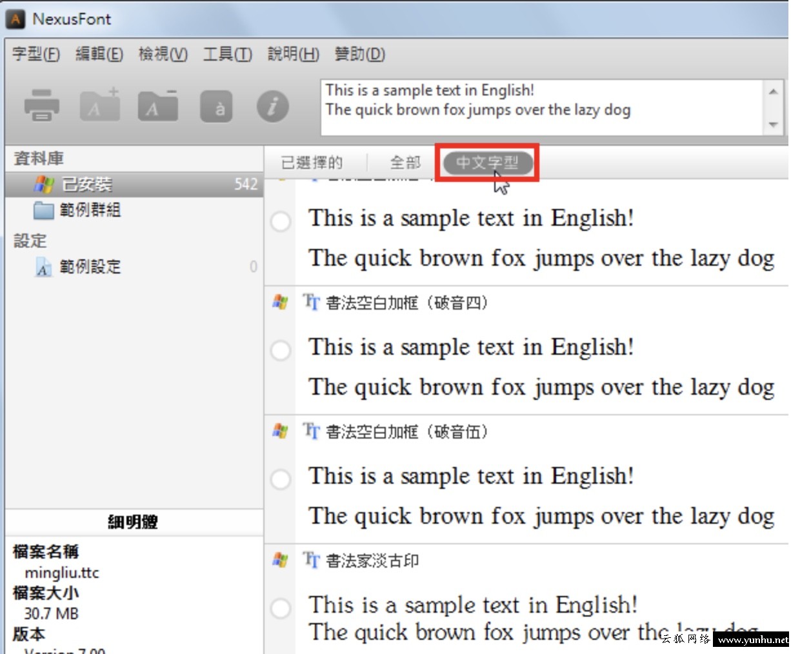Click the Windows flag icon beside 書法家淡古印
Viewport: 791px width, 654px height.
[281, 560]
